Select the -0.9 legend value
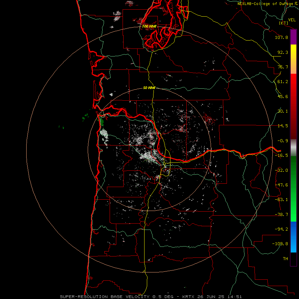This screenshot has height=299, width=299. point(283,141)
